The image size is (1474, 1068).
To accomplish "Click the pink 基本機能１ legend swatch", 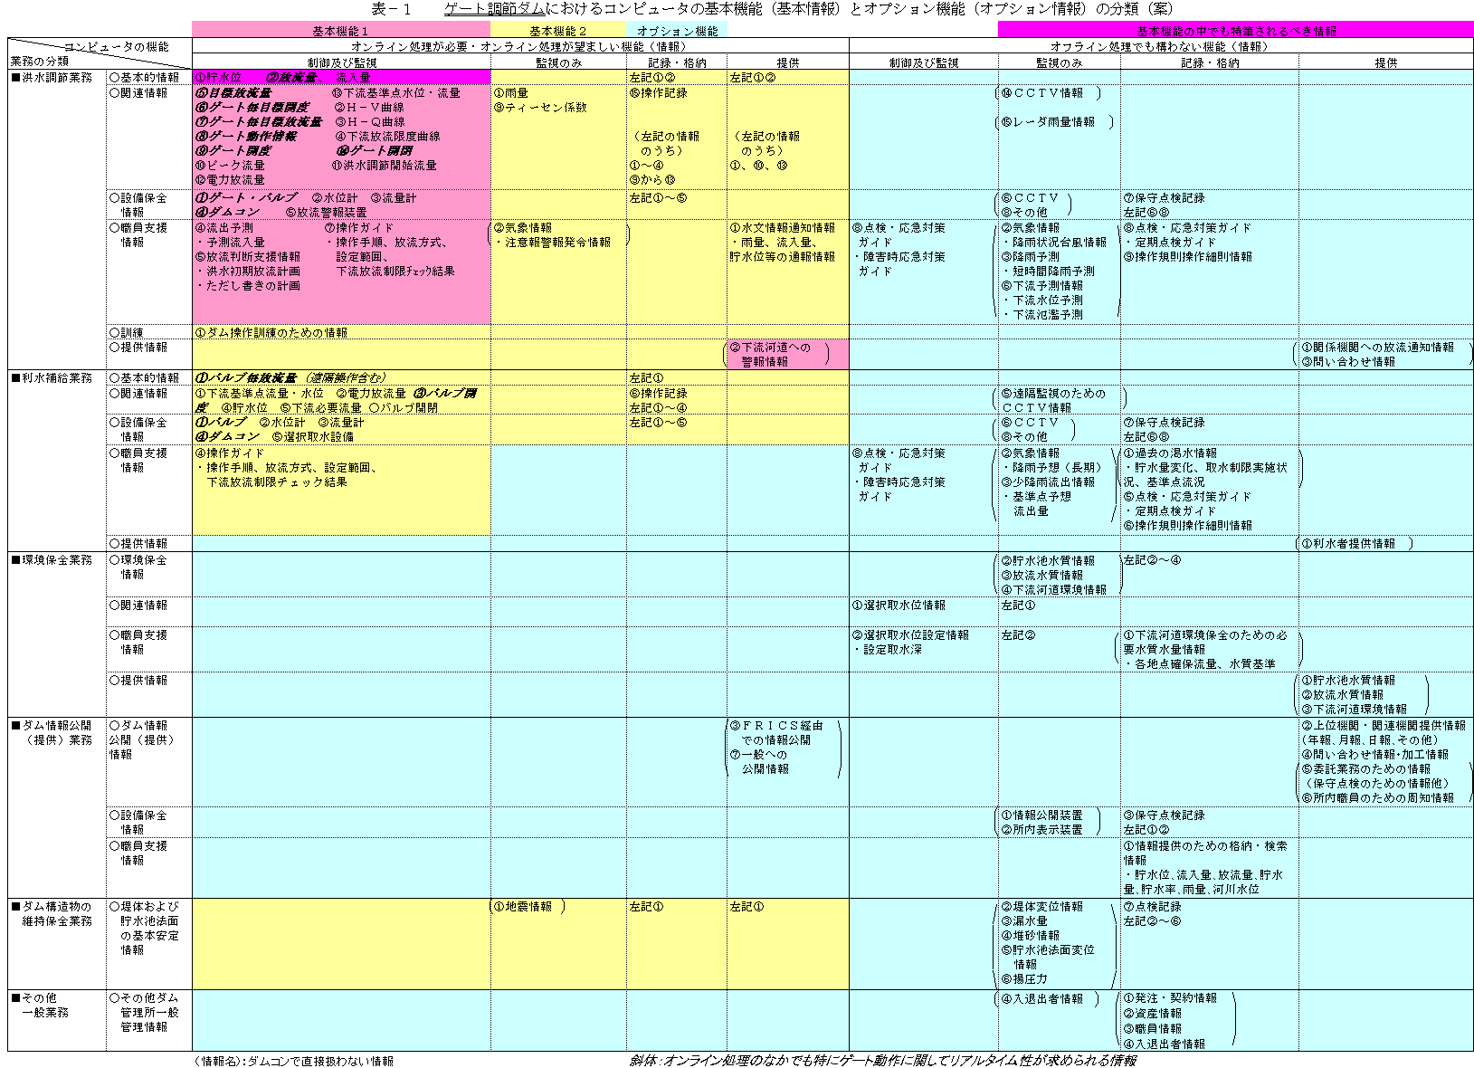I will [x=340, y=31].
